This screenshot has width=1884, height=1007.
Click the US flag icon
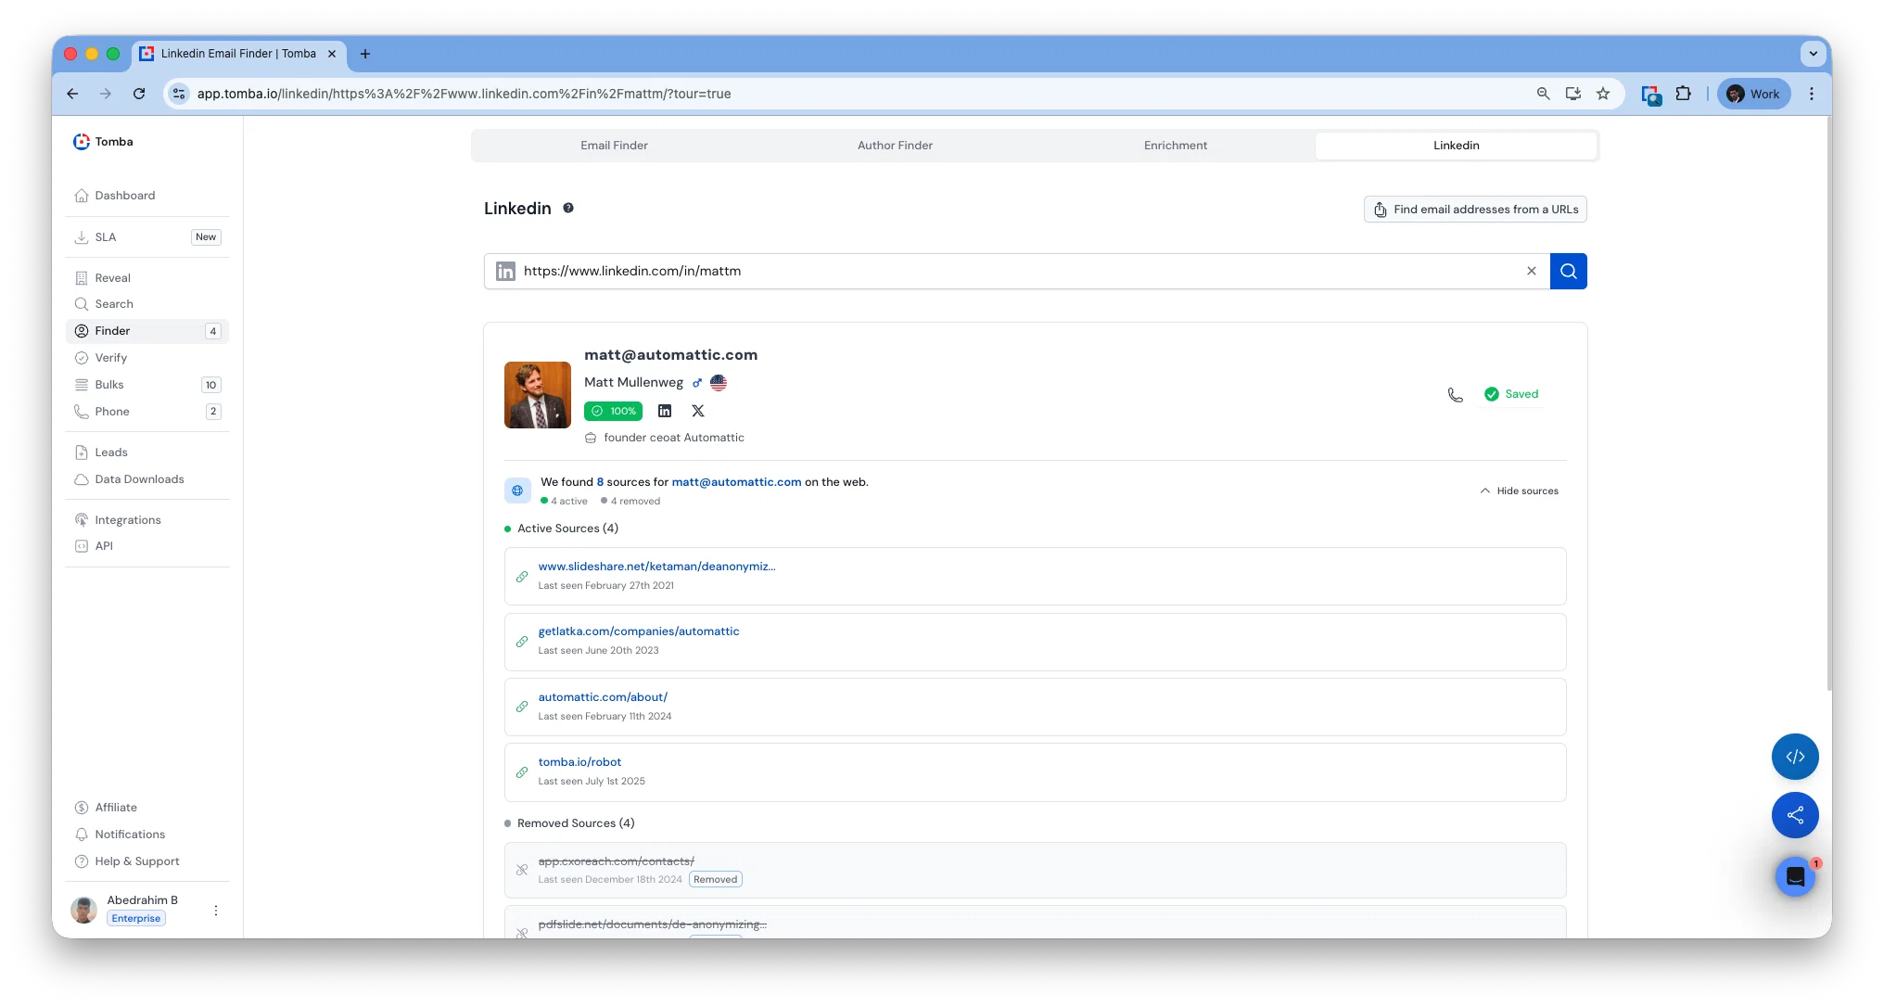719,383
